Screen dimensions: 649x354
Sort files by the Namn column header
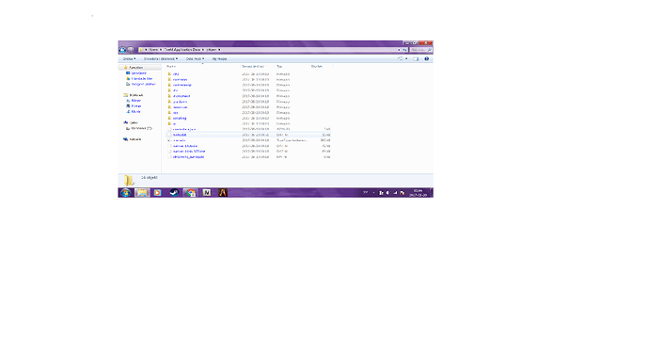click(171, 66)
